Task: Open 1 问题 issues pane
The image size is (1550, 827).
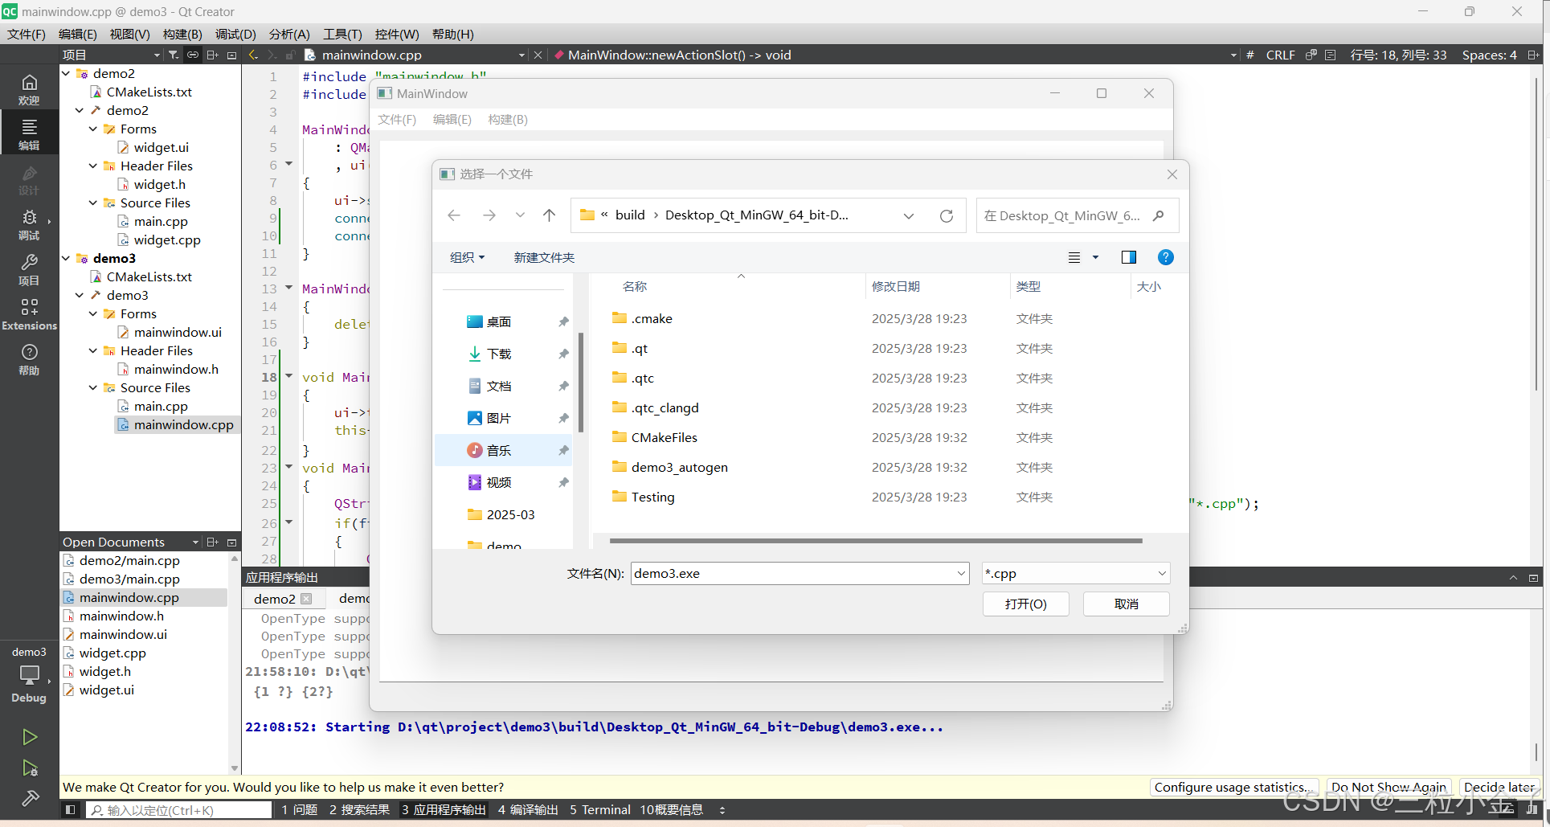Action: tap(300, 810)
